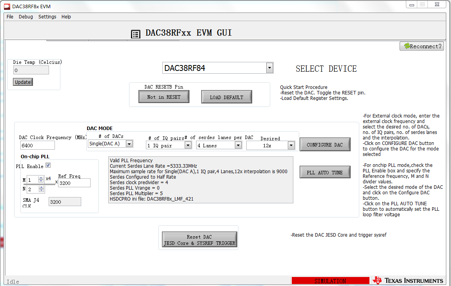Click the CONFIGURE DAC button
Screen dimensions: 451x286
(x=325, y=144)
